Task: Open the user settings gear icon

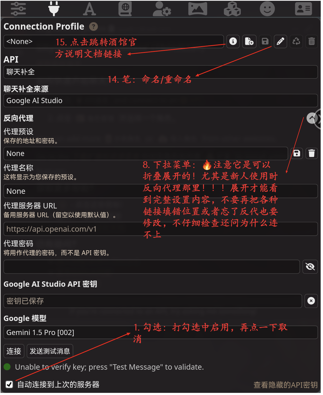Action: (161, 9)
